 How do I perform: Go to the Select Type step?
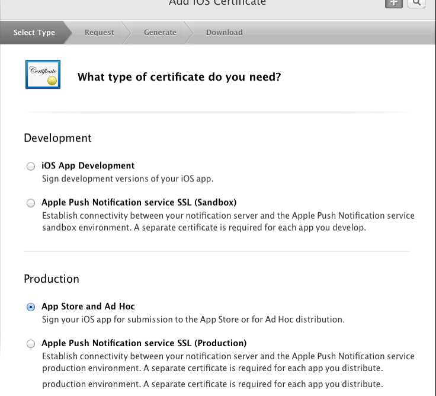34,32
